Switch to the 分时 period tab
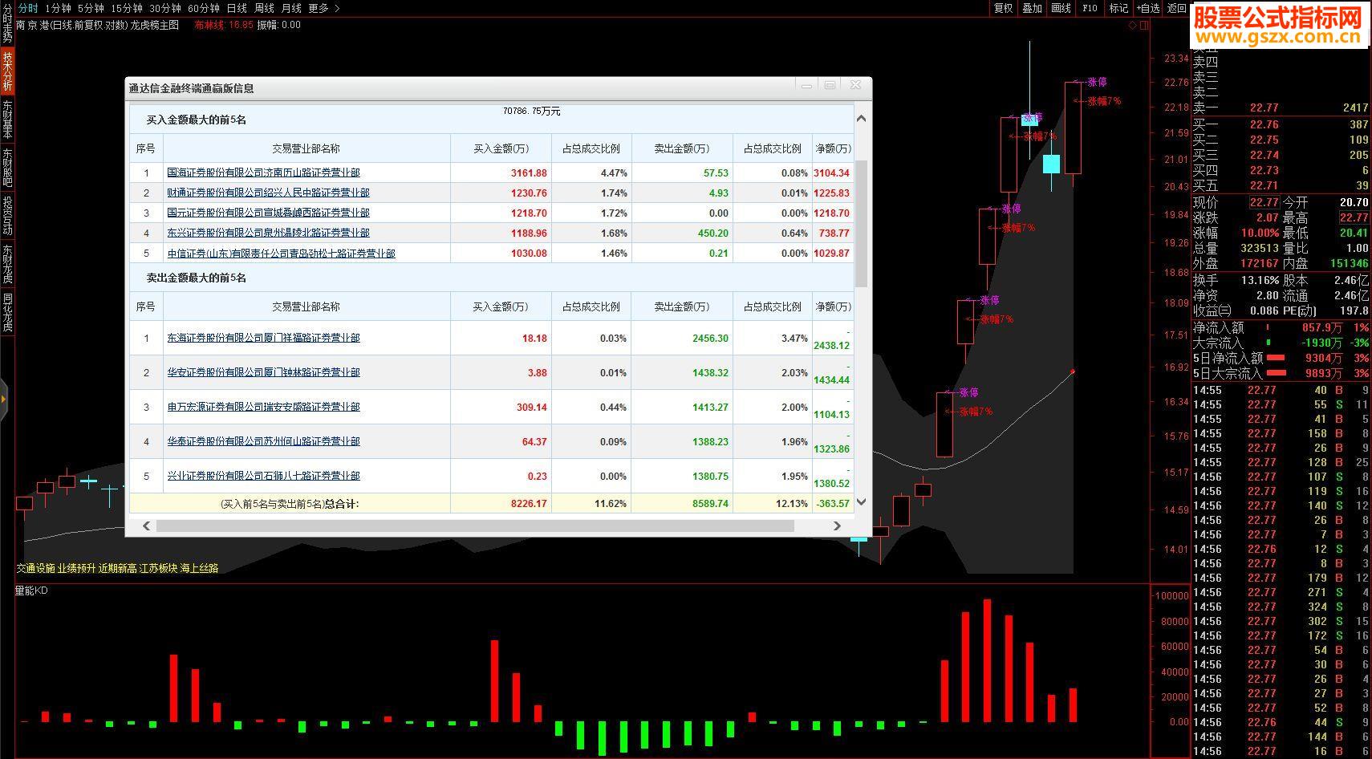1372x759 pixels. [x=28, y=8]
